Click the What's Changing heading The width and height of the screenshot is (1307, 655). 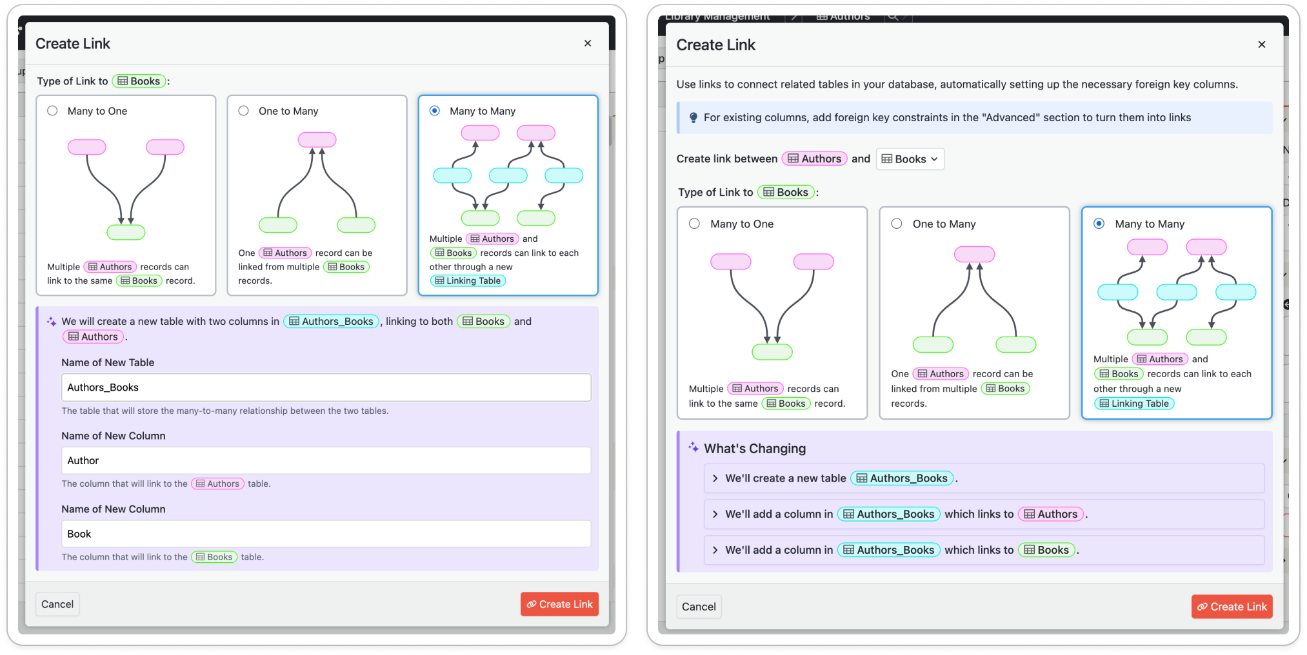point(755,448)
